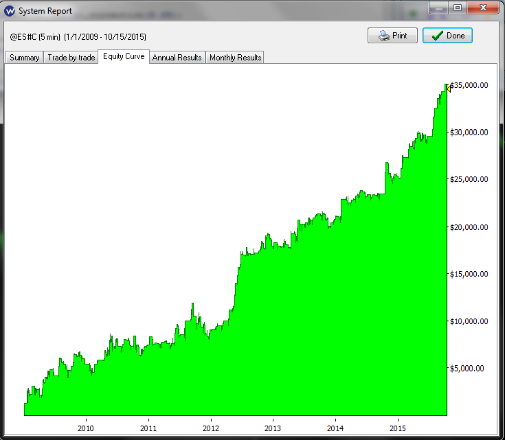
Task: Click the $5,000.00 axis label
Action: point(467,368)
